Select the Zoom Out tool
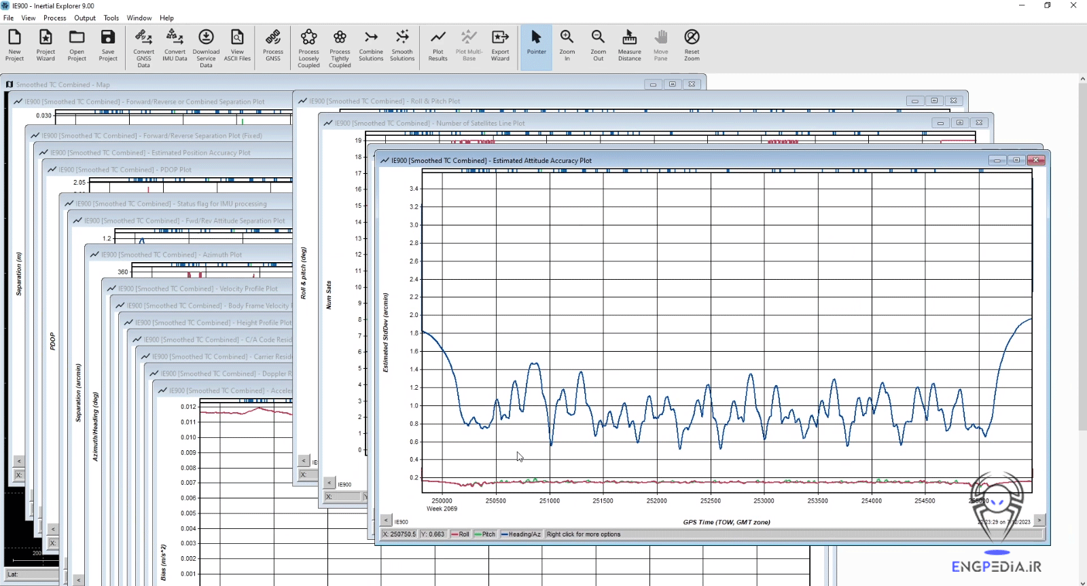Image resolution: width=1087 pixels, height=586 pixels. click(x=599, y=45)
